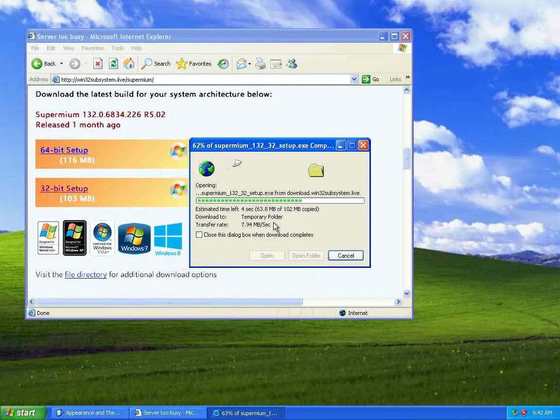Screen dimensions: 560x420
Task: Click the disabled Open Folder button
Action: click(306, 255)
